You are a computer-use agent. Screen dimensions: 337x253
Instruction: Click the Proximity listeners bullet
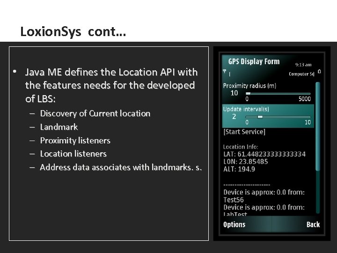pyautogui.click(x=75, y=141)
